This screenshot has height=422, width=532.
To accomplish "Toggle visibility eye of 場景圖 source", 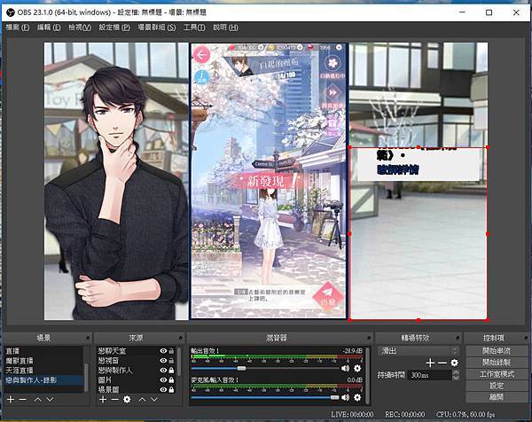I will coord(163,390).
